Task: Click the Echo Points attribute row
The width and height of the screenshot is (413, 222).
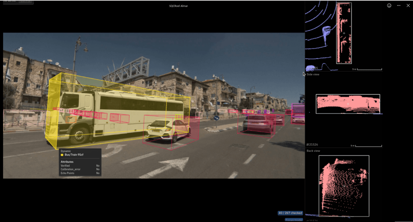Action: (80, 173)
